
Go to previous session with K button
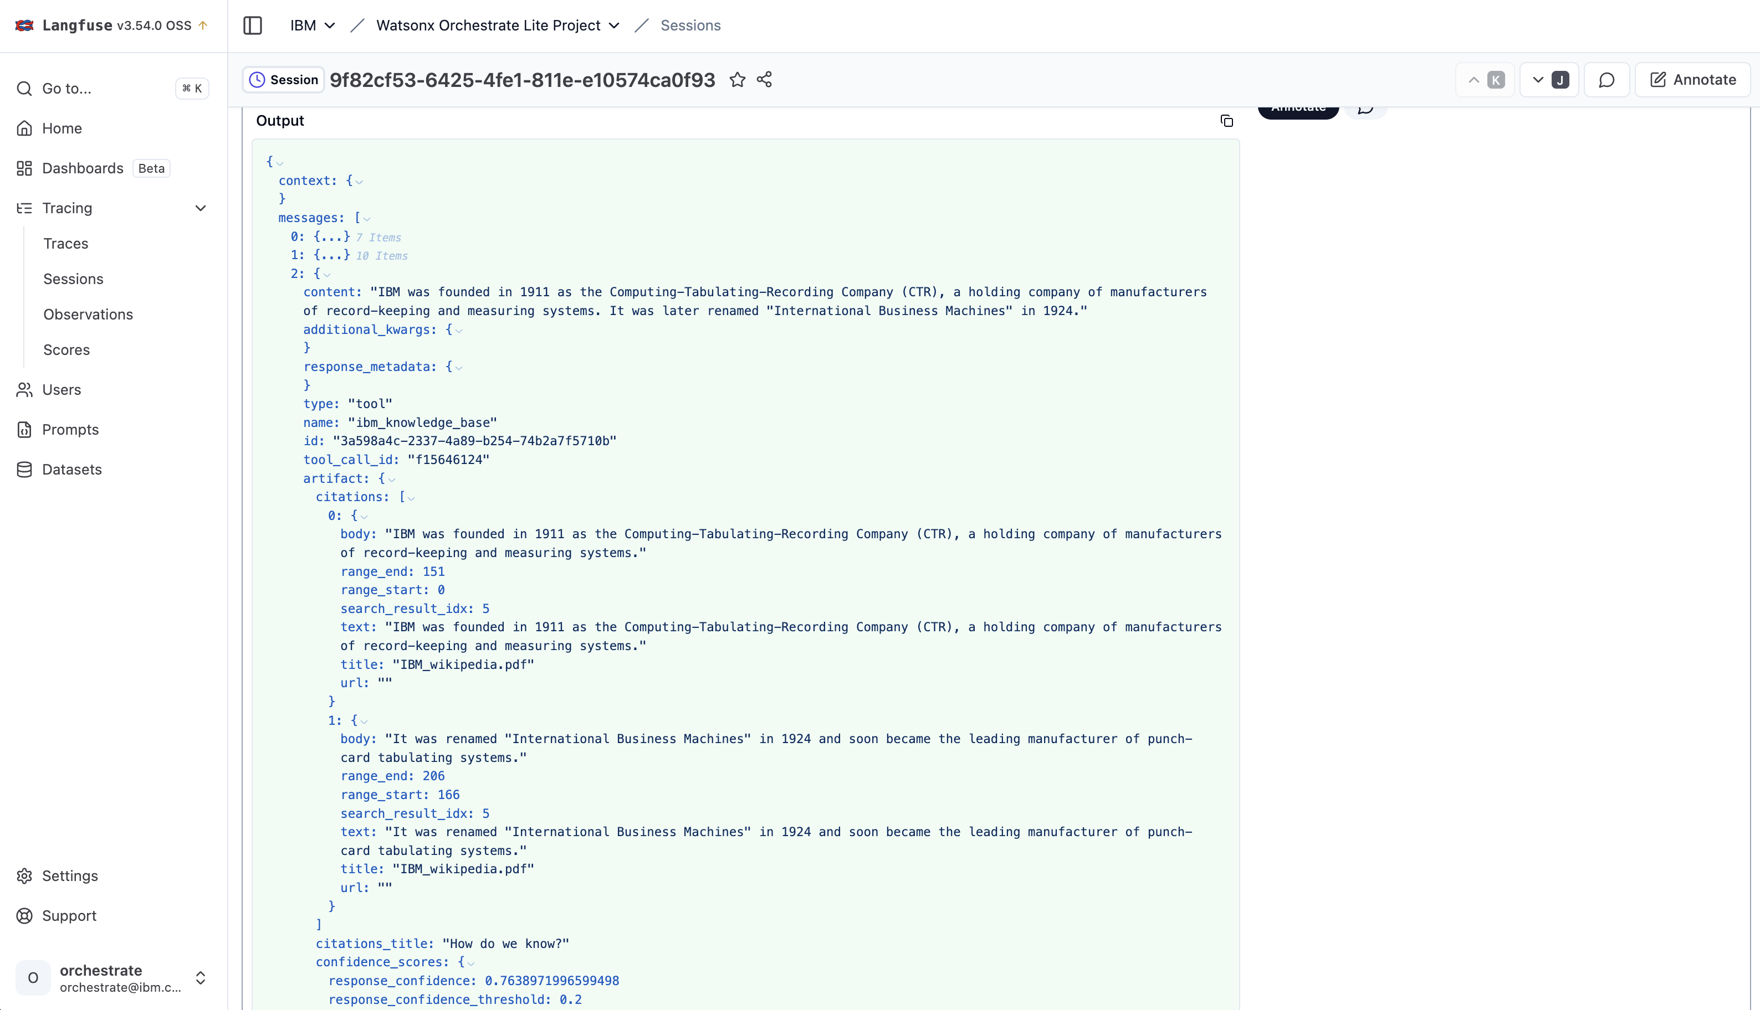(x=1485, y=80)
